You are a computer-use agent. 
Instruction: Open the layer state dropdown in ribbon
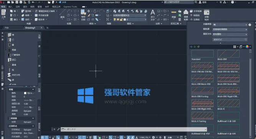pyautogui.click(x=130, y=15)
